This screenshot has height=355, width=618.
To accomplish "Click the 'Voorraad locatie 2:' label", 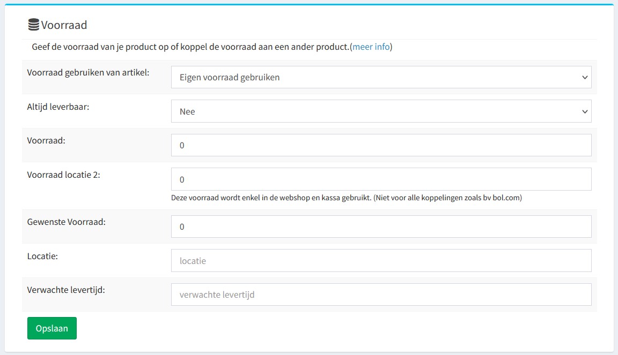I will 63,175.
